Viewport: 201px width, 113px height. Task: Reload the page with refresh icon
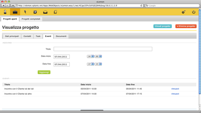[141, 6]
